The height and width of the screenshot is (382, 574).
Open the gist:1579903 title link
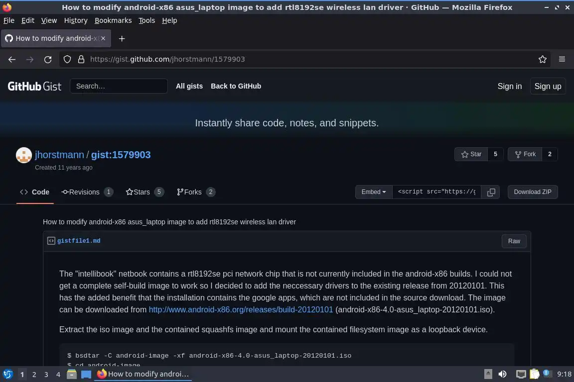pyautogui.click(x=121, y=155)
